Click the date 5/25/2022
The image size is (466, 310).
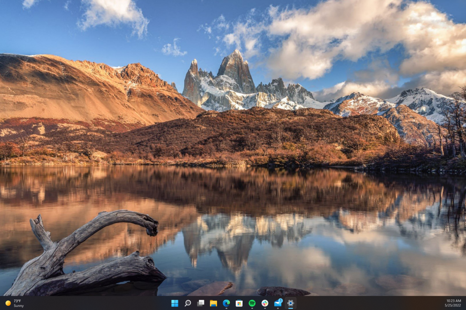[x=453, y=305]
